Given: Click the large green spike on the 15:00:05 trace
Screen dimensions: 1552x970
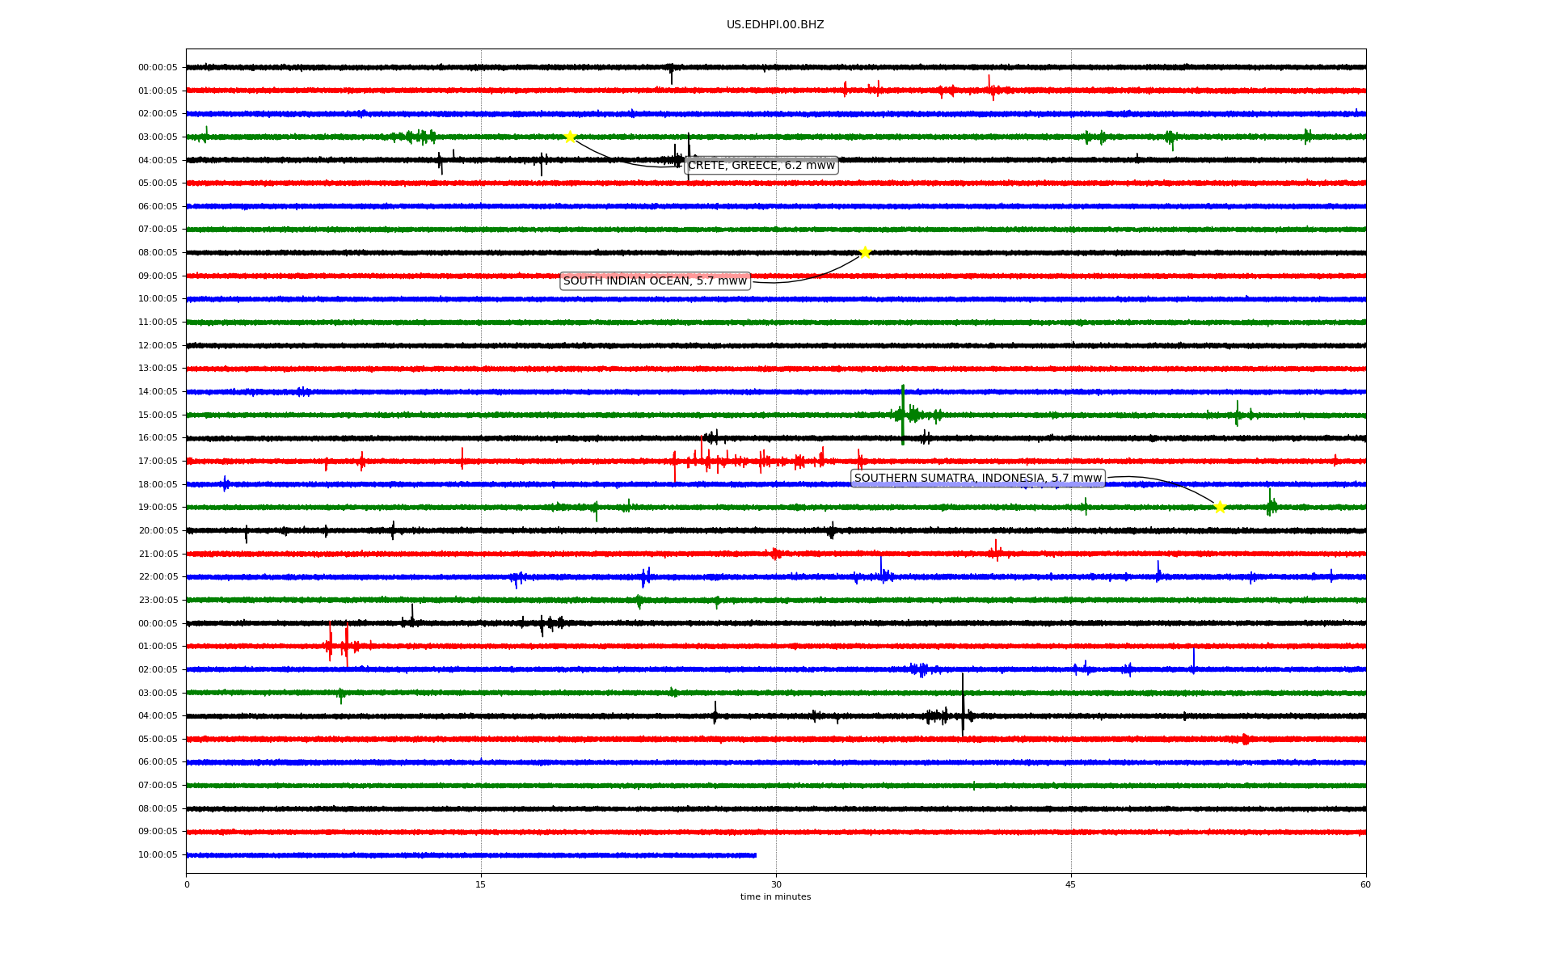Looking at the screenshot, I should pos(903,415).
